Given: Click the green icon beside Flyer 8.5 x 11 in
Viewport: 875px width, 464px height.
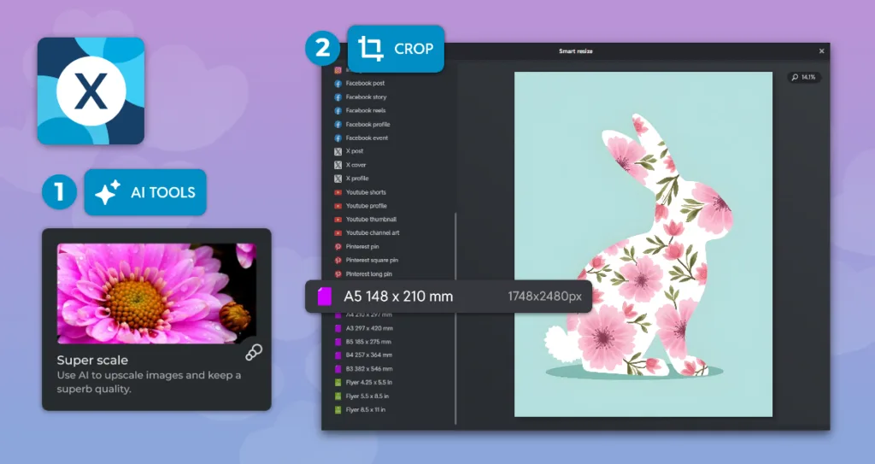Looking at the screenshot, I should click(x=338, y=410).
